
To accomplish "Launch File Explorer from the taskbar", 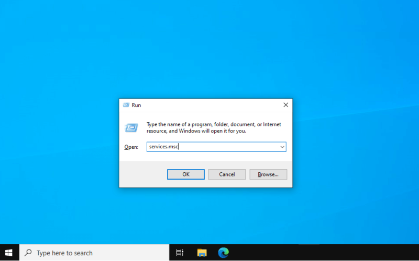I will click(202, 253).
